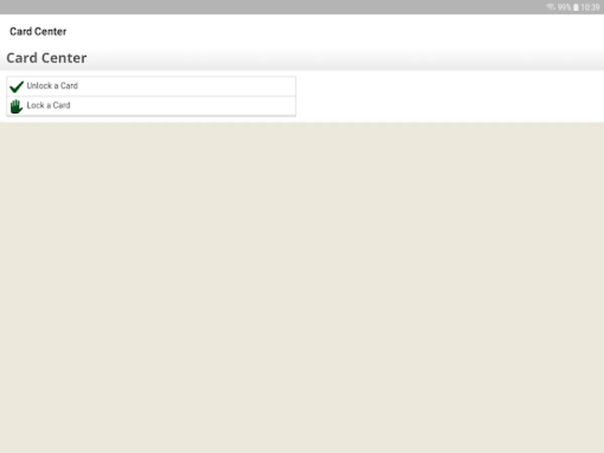This screenshot has width=604, height=453.
Task: Tap the white app bar right of the title
Action: tap(335, 31)
